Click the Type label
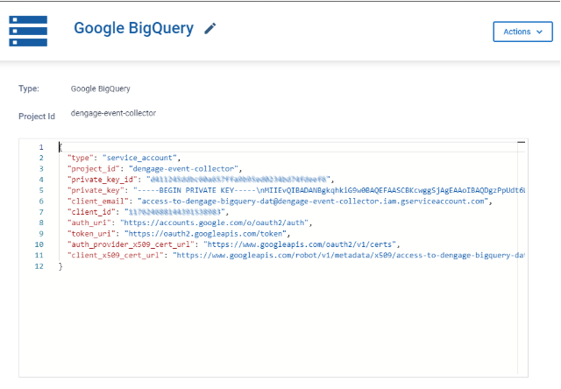The image size is (561, 389). pyautogui.click(x=29, y=88)
